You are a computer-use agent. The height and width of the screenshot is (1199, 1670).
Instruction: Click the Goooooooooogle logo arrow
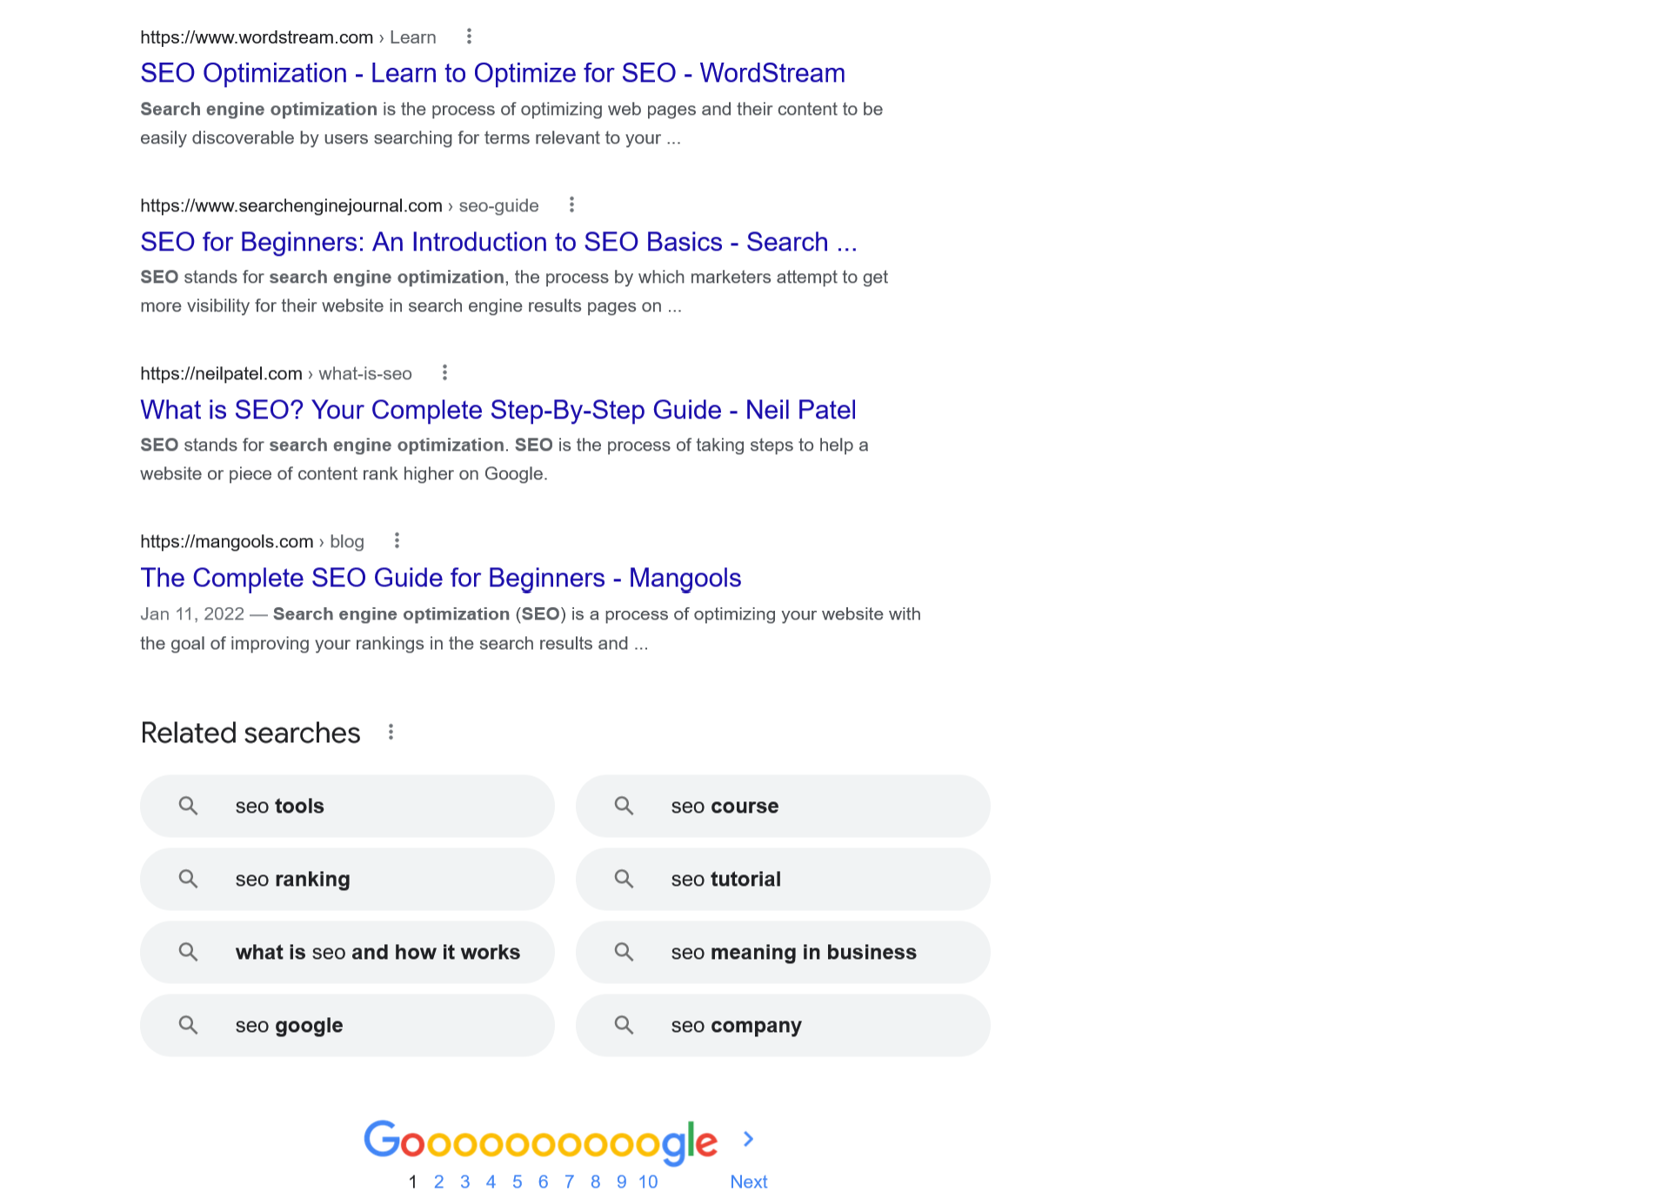pyautogui.click(x=749, y=1139)
